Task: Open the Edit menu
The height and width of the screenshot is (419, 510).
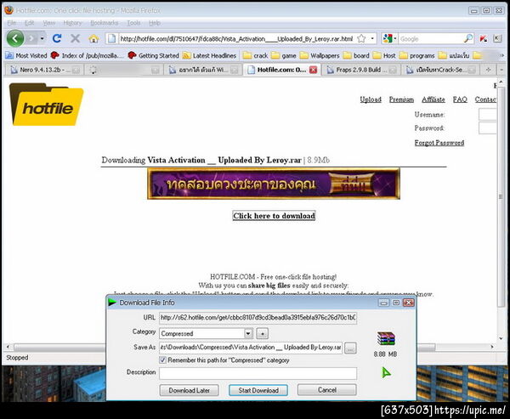Action: tap(29, 23)
